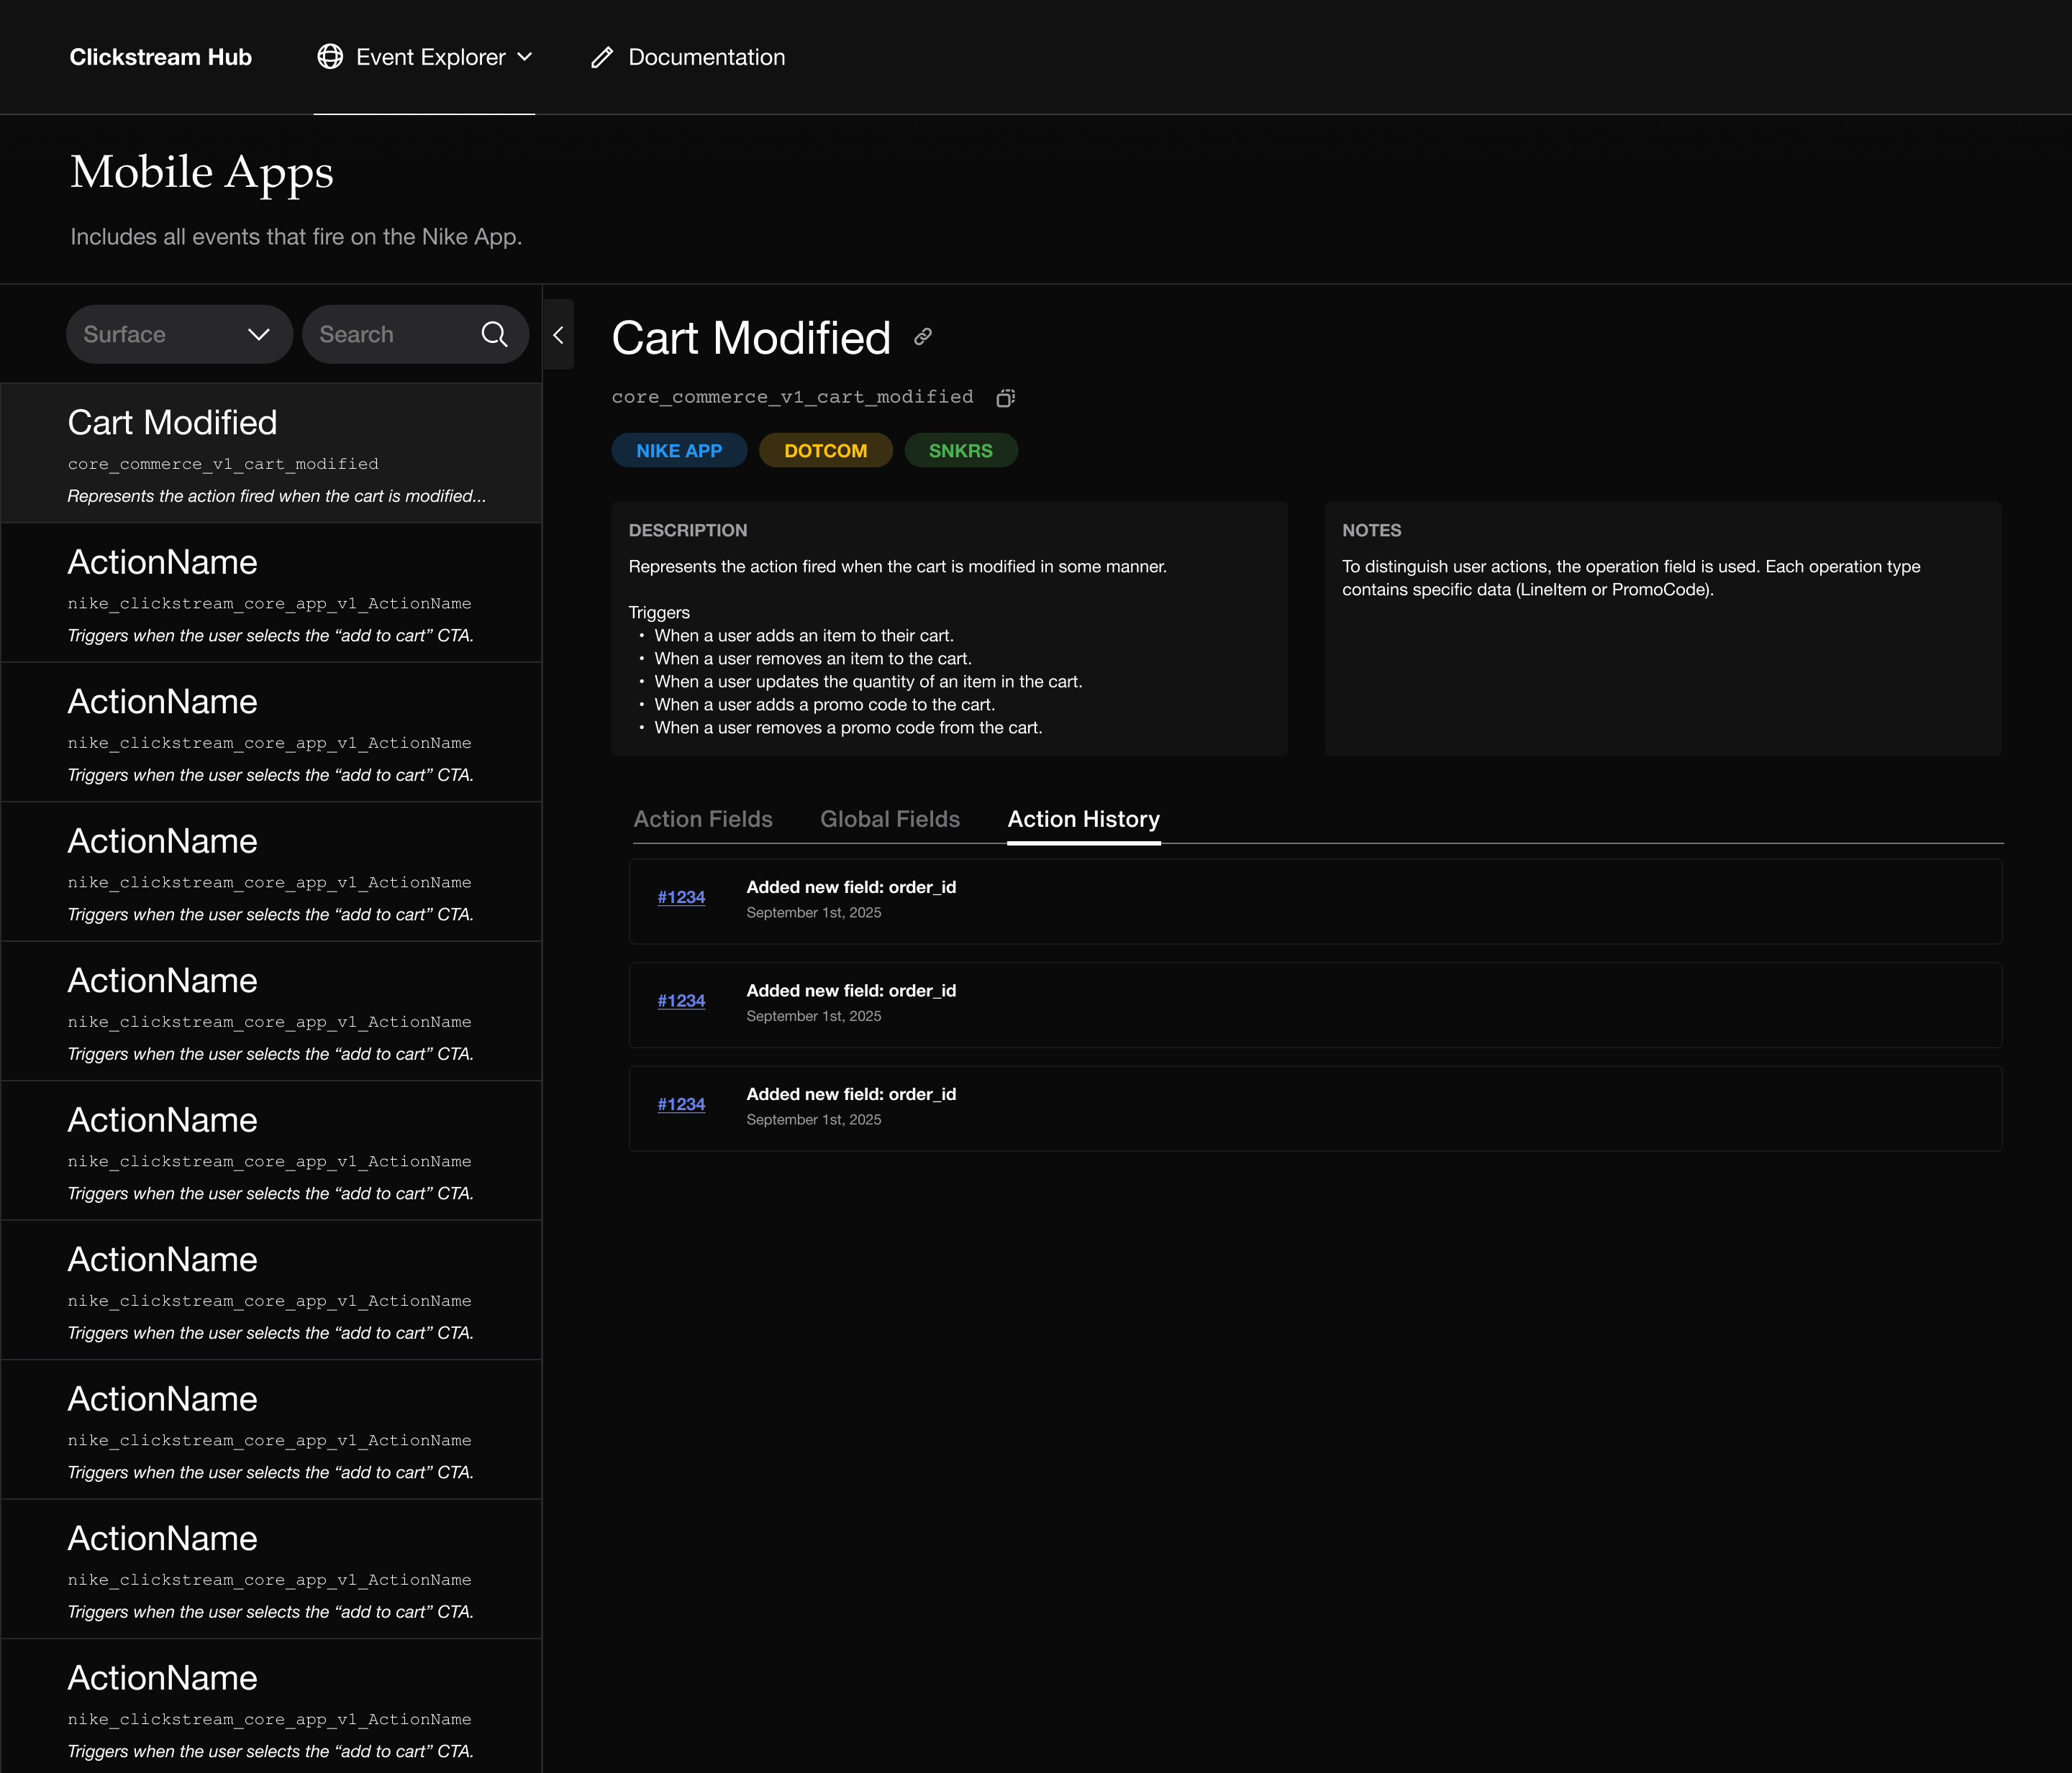Click the pencil icon next to Documentation

click(601, 57)
